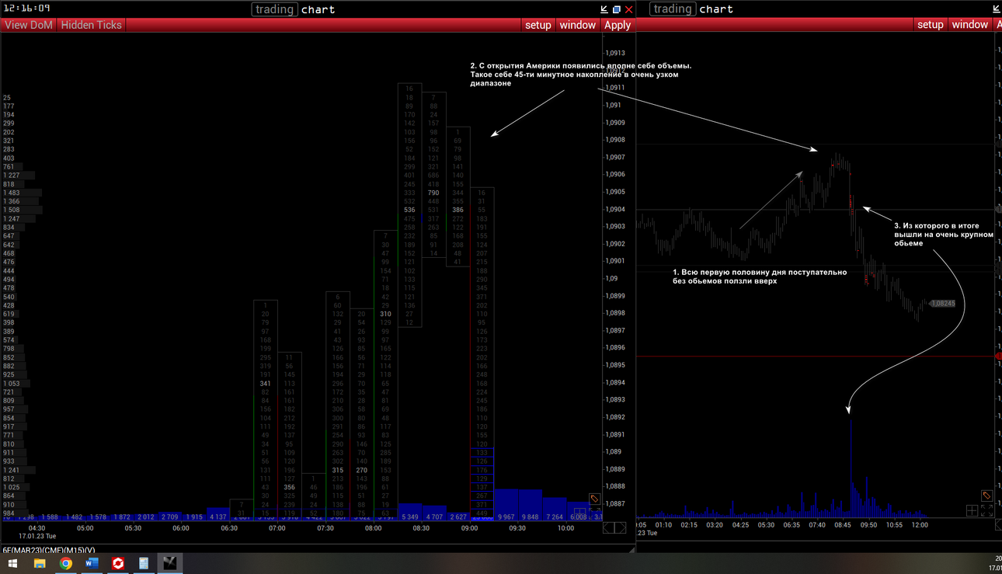Click the detach arrow icon of right window
Viewport: 1002px width, 574px height.
click(997, 9)
